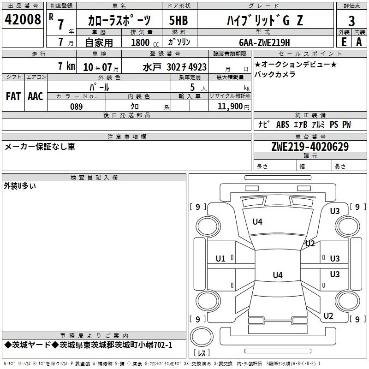The width and height of the screenshot is (369, 369).
Task: Click the 車台番号 header
Action: point(310,137)
